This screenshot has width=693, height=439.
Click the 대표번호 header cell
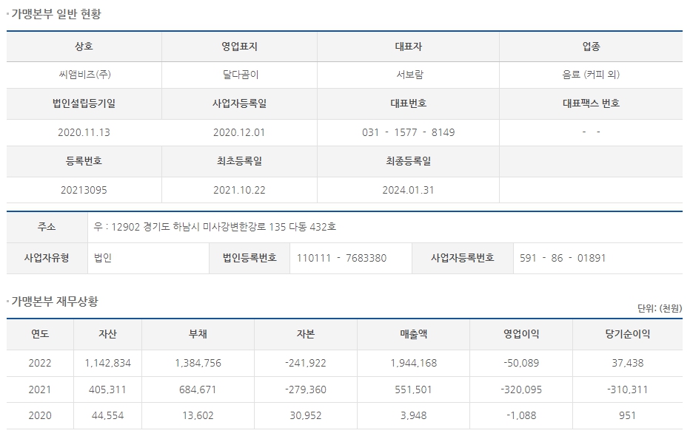(x=409, y=103)
